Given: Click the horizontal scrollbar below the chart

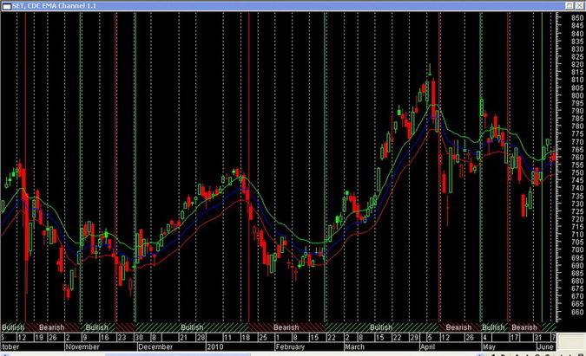Looking at the screenshot, I should click(x=260, y=353).
